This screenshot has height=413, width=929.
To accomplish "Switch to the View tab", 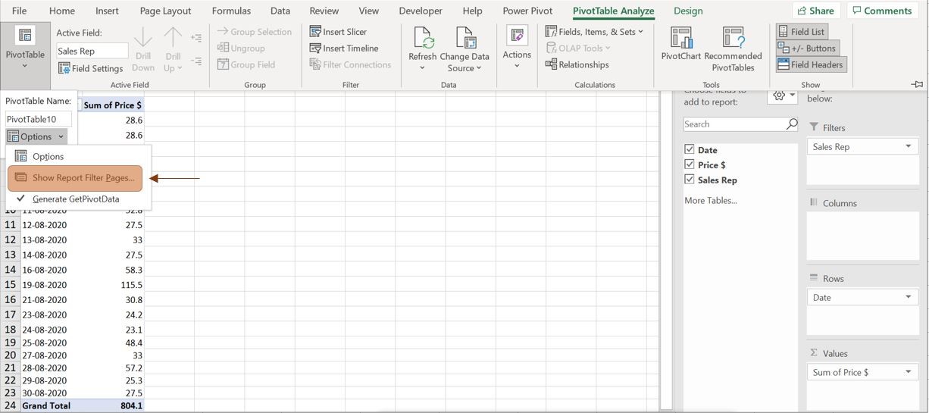I will click(368, 11).
